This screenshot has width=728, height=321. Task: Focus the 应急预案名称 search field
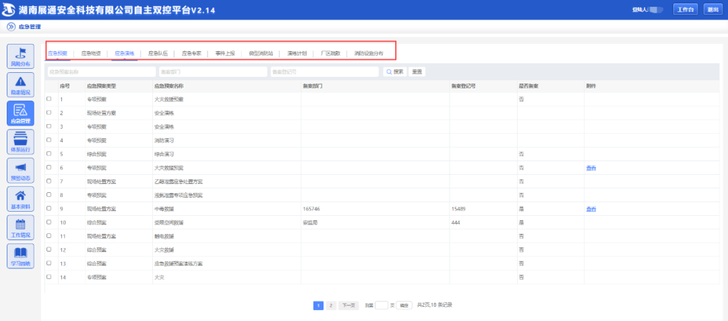[x=100, y=72]
